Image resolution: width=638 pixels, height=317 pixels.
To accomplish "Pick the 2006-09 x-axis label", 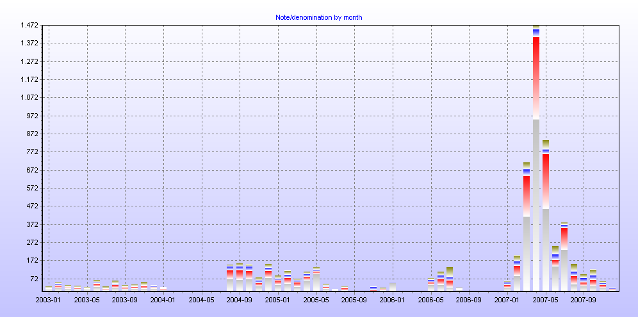I will click(469, 300).
